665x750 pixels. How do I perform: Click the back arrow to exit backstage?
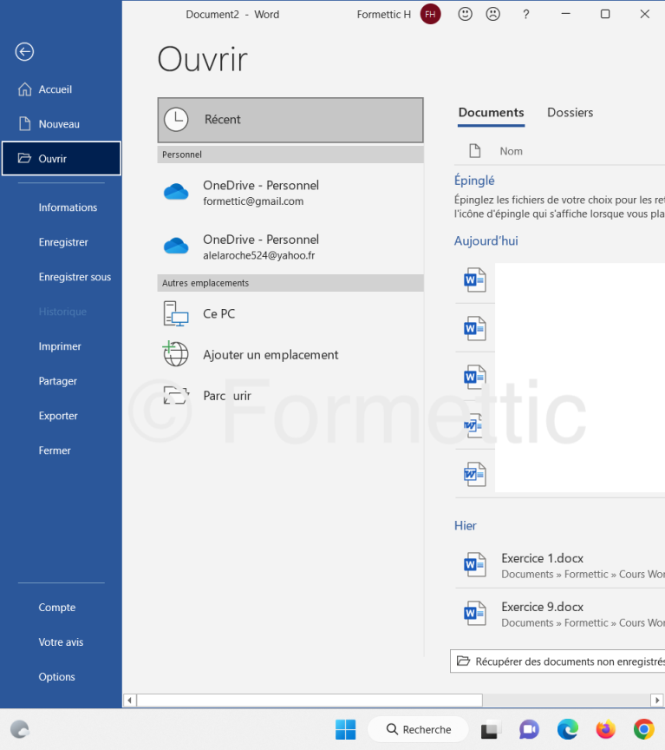24,52
